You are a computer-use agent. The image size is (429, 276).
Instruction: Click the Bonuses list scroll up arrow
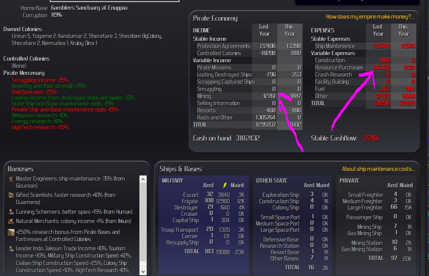click(x=143, y=179)
